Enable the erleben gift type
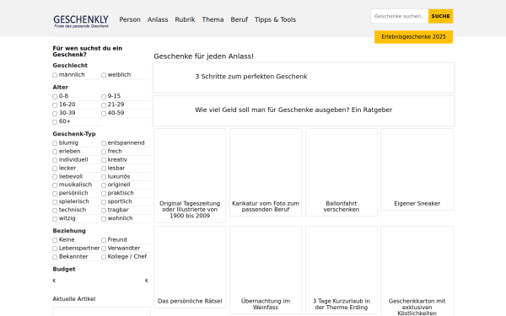506x316 pixels. [x=55, y=152]
